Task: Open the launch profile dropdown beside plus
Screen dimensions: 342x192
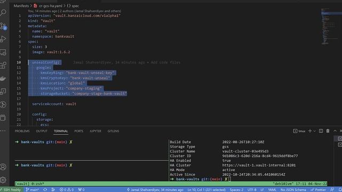Action: pos(314,131)
